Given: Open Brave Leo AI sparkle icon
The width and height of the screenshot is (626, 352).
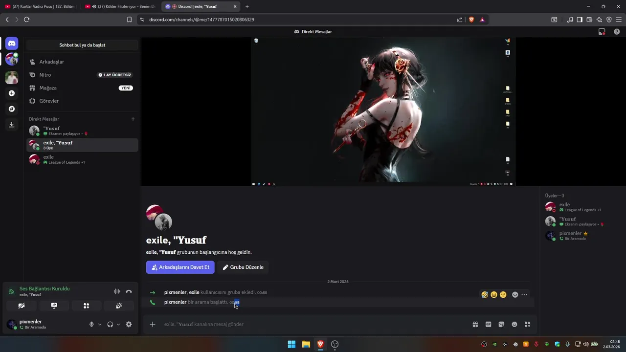Looking at the screenshot, I should coord(599,20).
